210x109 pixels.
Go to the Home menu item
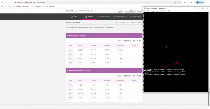click(74, 17)
